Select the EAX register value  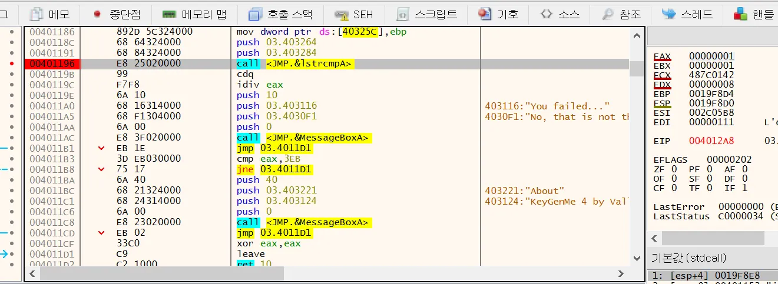coord(712,56)
